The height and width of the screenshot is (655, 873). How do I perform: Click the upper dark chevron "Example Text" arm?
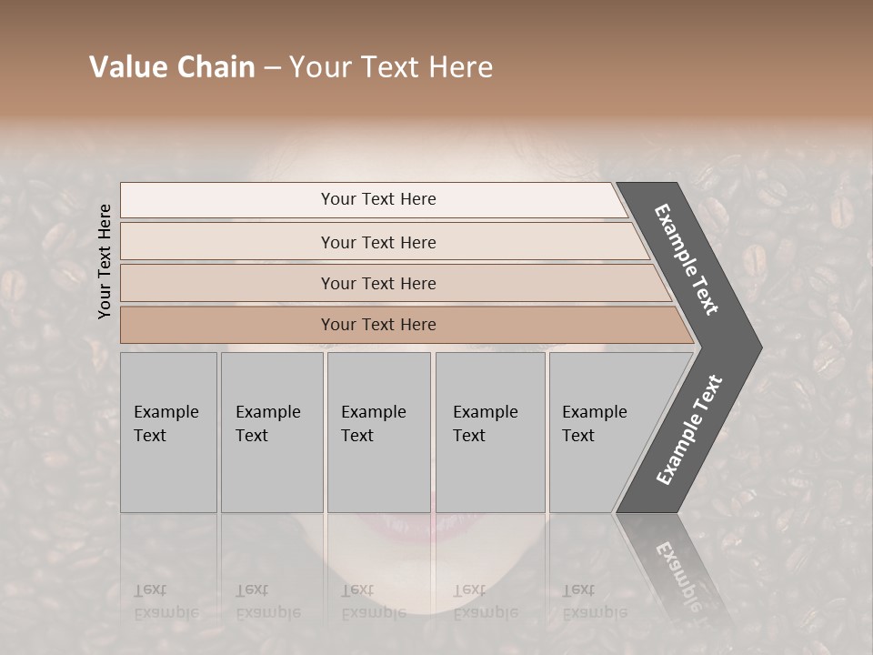click(x=688, y=261)
